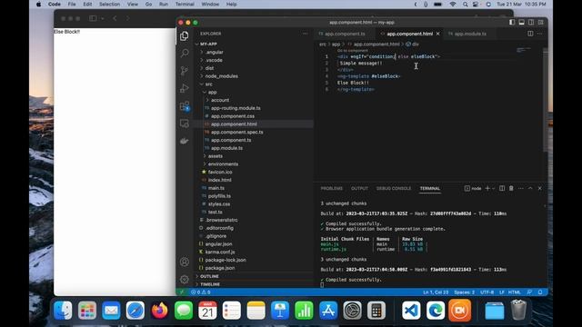Click Ln 1, Col 23 in status bar
Screen dimensions: 582x327
[x=436, y=292]
